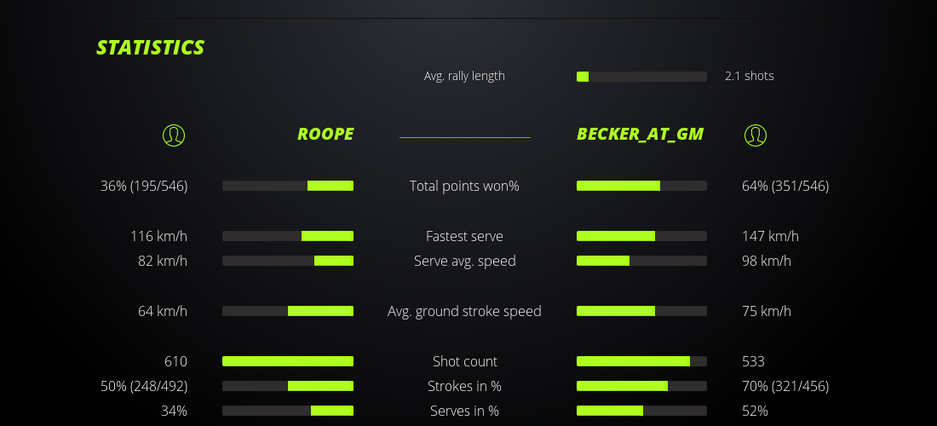This screenshot has width=937, height=426.
Task: Click the ROOPE player name
Action: [x=325, y=134]
